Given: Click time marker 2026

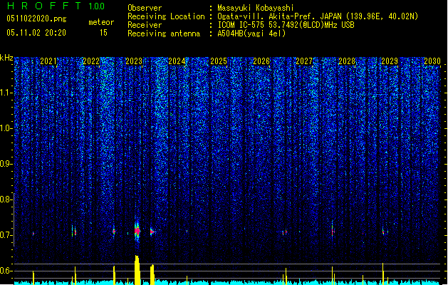Looking at the screenshot, I should point(261,61).
